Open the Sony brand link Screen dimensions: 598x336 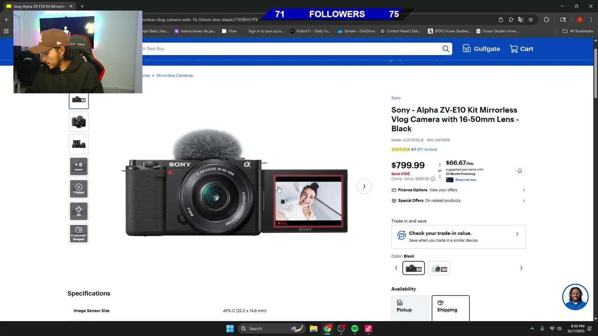tap(396, 98)
